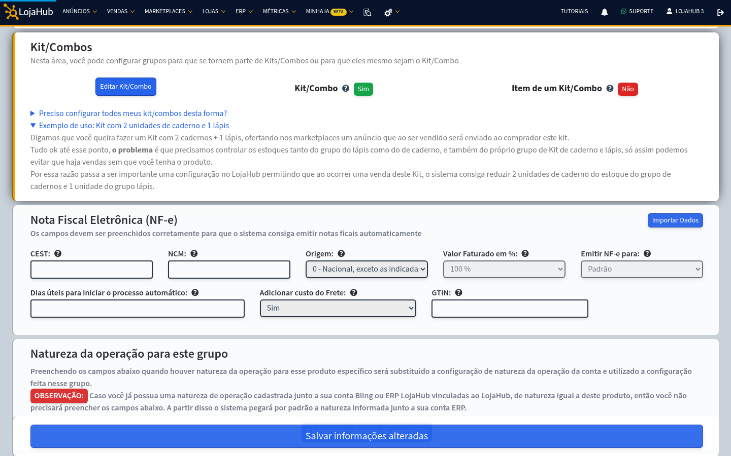Click Salvar informações alteradas button

367,436
